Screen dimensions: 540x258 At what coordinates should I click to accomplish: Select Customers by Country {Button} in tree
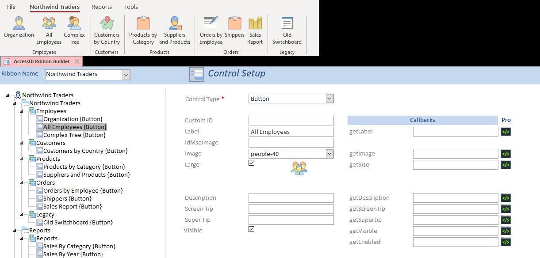[85, 151]
